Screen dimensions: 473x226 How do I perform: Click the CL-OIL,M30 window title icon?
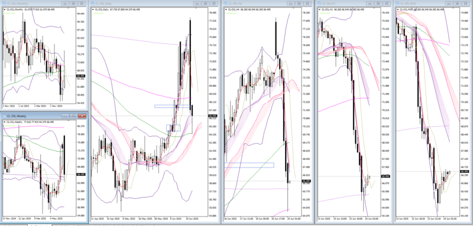398,4
